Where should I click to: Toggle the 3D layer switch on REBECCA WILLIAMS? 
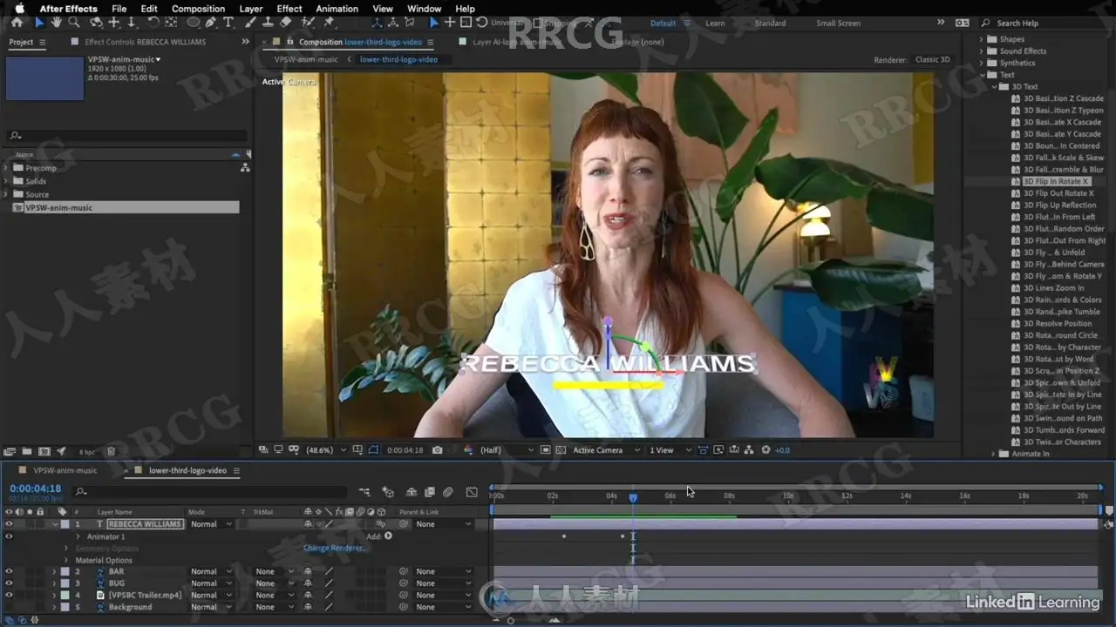coord(381,524)
